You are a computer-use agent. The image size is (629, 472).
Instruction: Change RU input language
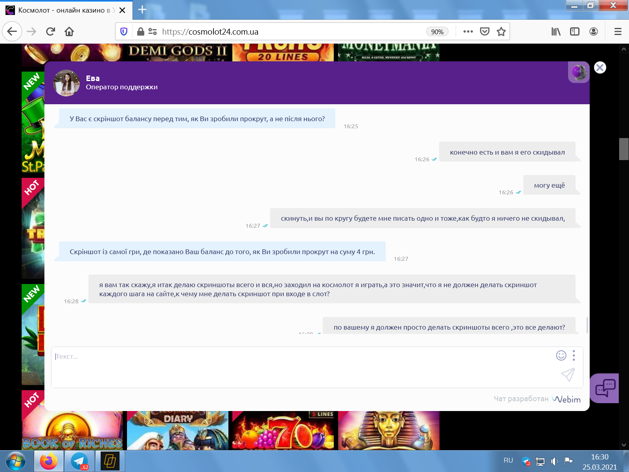(x=508, y=461)
